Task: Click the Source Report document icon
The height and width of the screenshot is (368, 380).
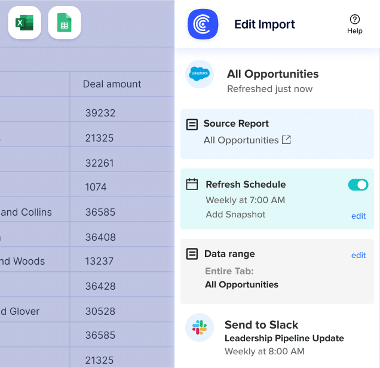Action: pyautogui.click(x=192, y=124)
